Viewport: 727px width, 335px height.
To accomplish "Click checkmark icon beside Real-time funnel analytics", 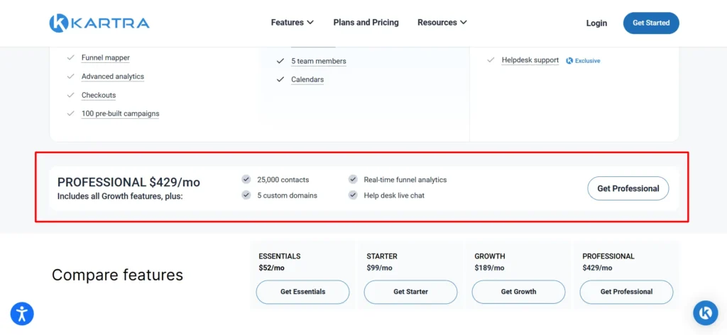I will (x=354, y=179).
